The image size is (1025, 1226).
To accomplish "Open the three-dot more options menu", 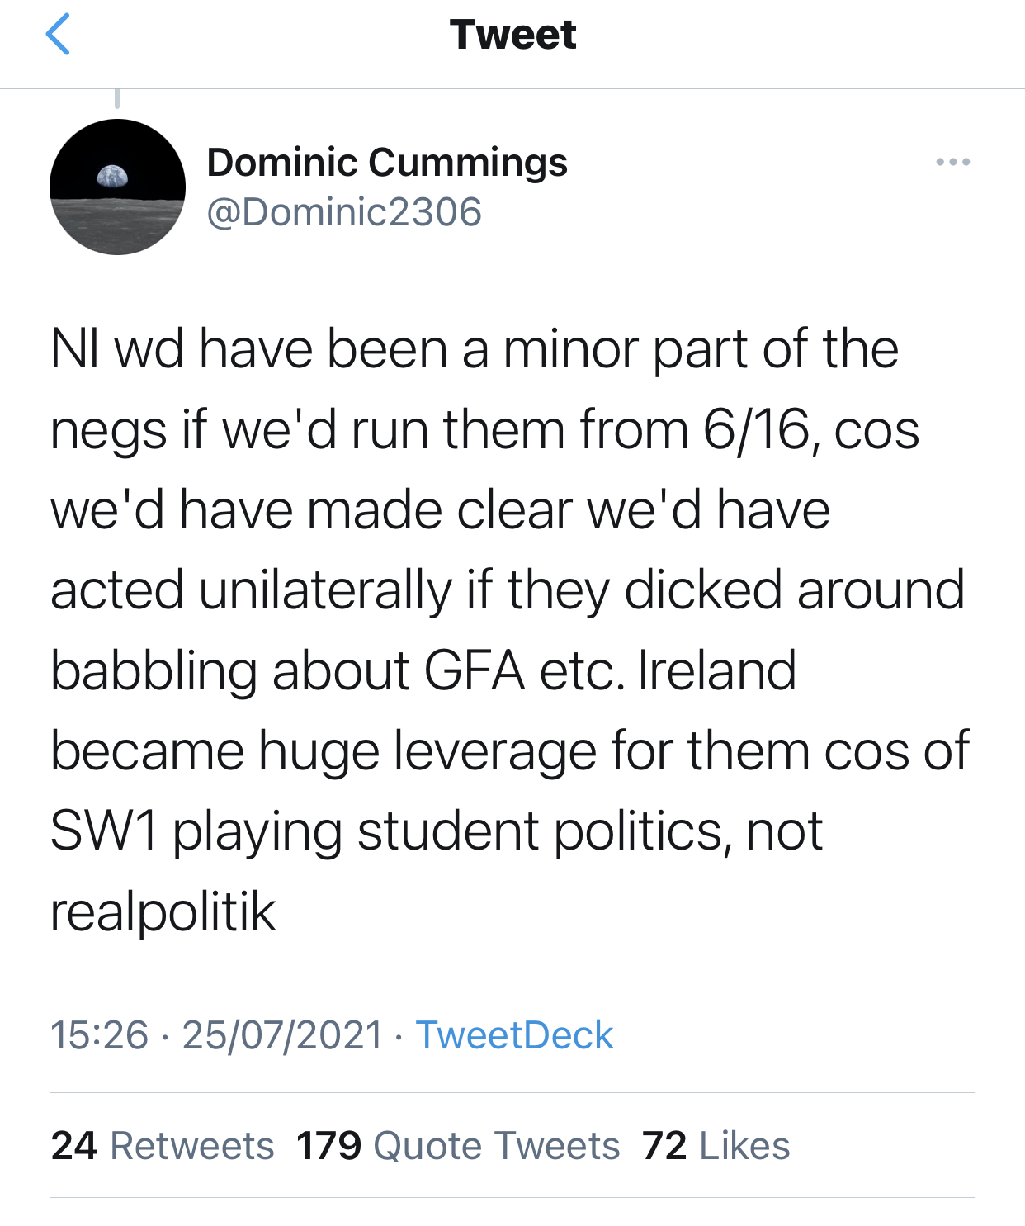I will [952, 162].
